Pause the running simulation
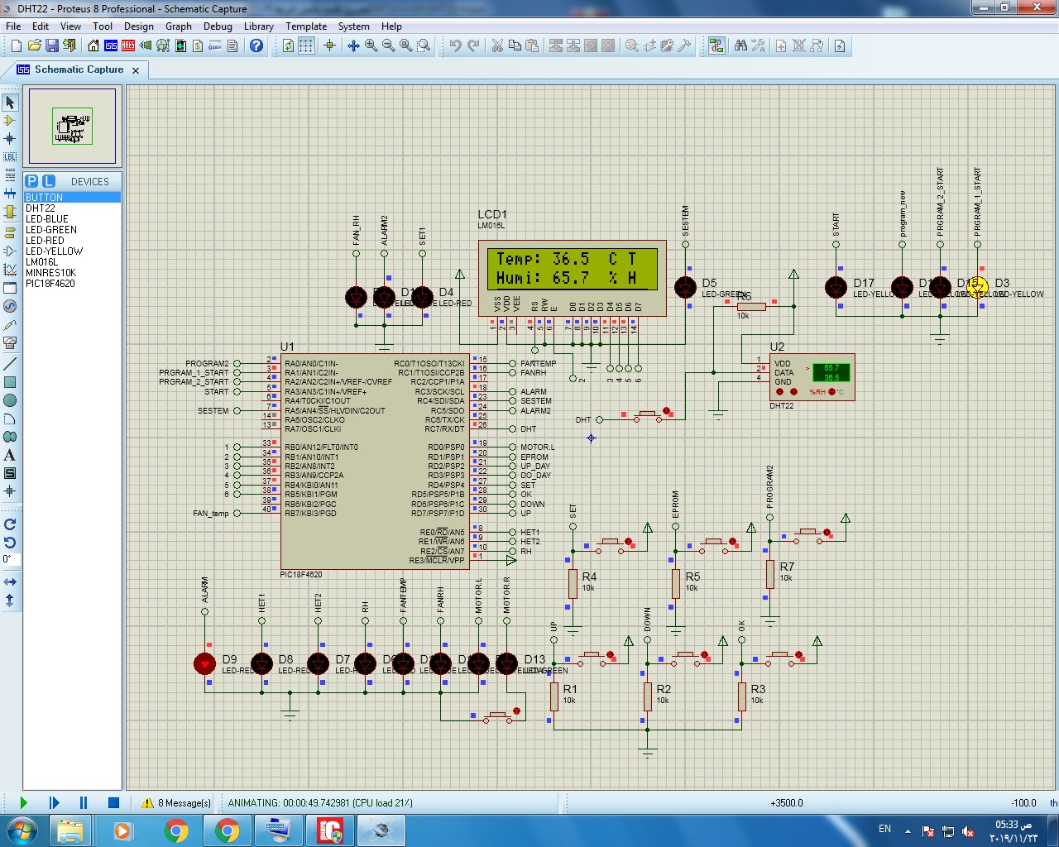 pos(84,802)
